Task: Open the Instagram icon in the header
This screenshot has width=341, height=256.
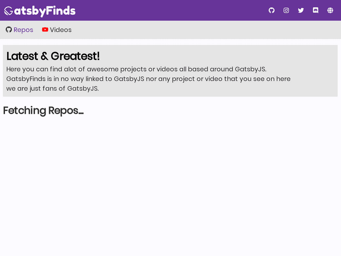Action: (286, 10)
